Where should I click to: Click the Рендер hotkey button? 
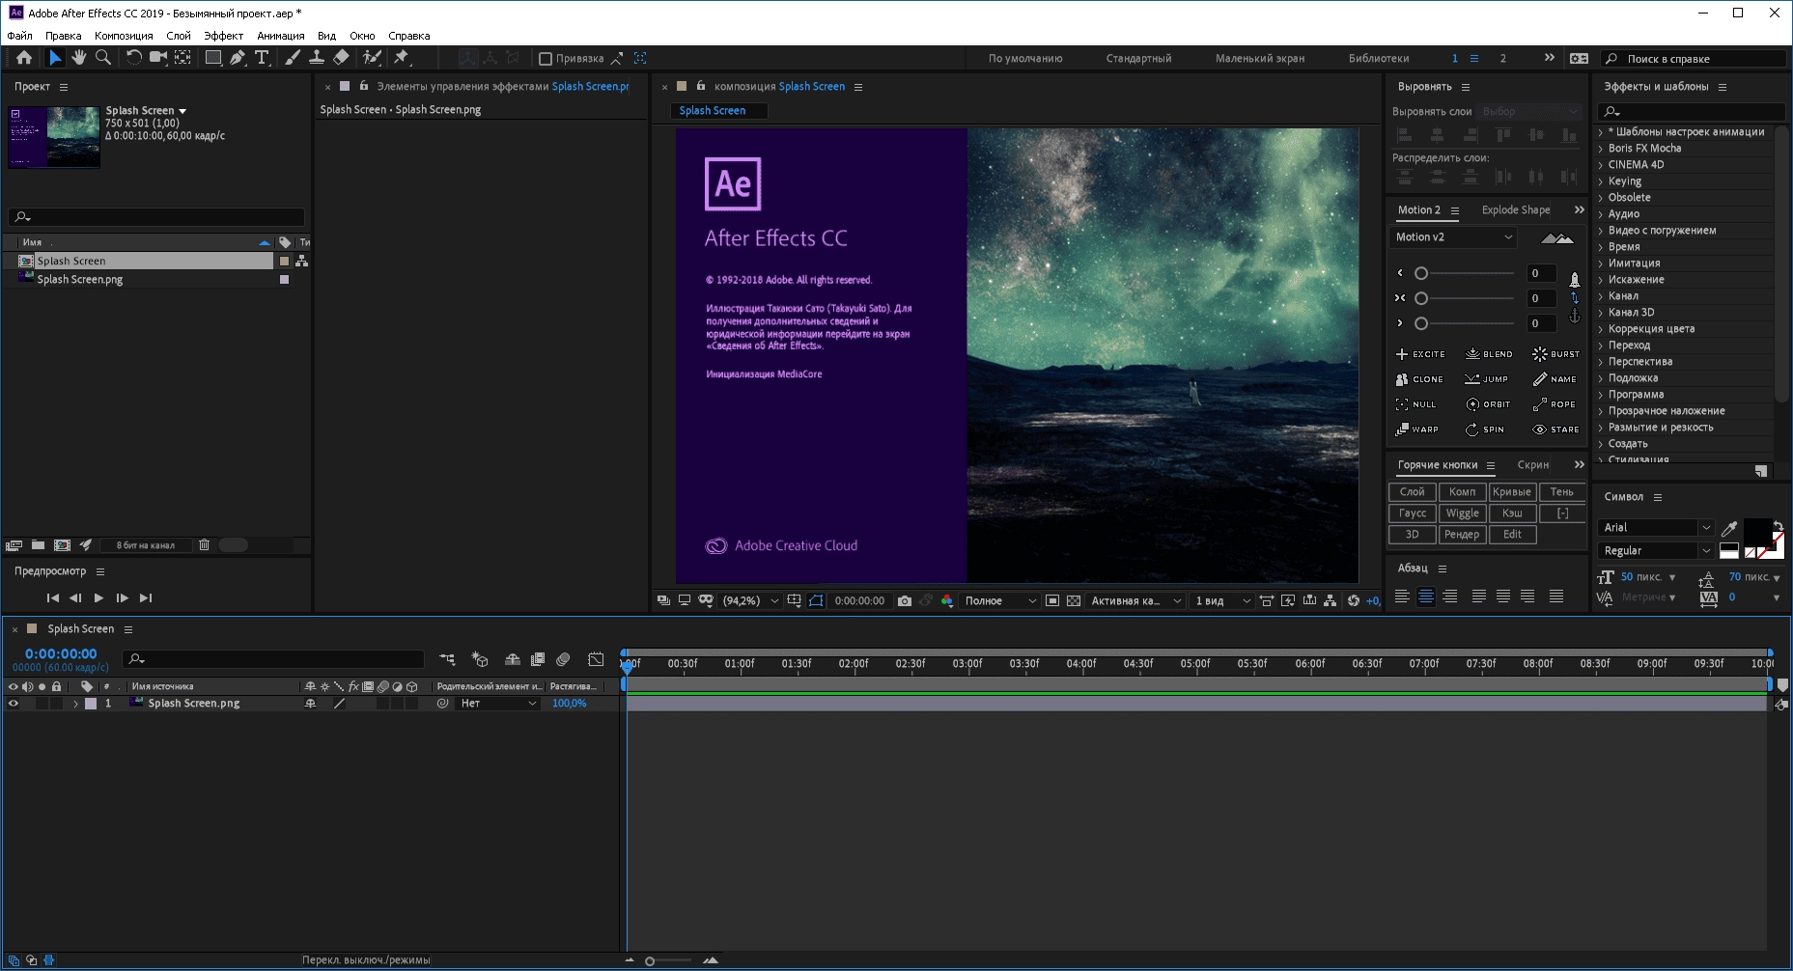[x=1462, y=535]
